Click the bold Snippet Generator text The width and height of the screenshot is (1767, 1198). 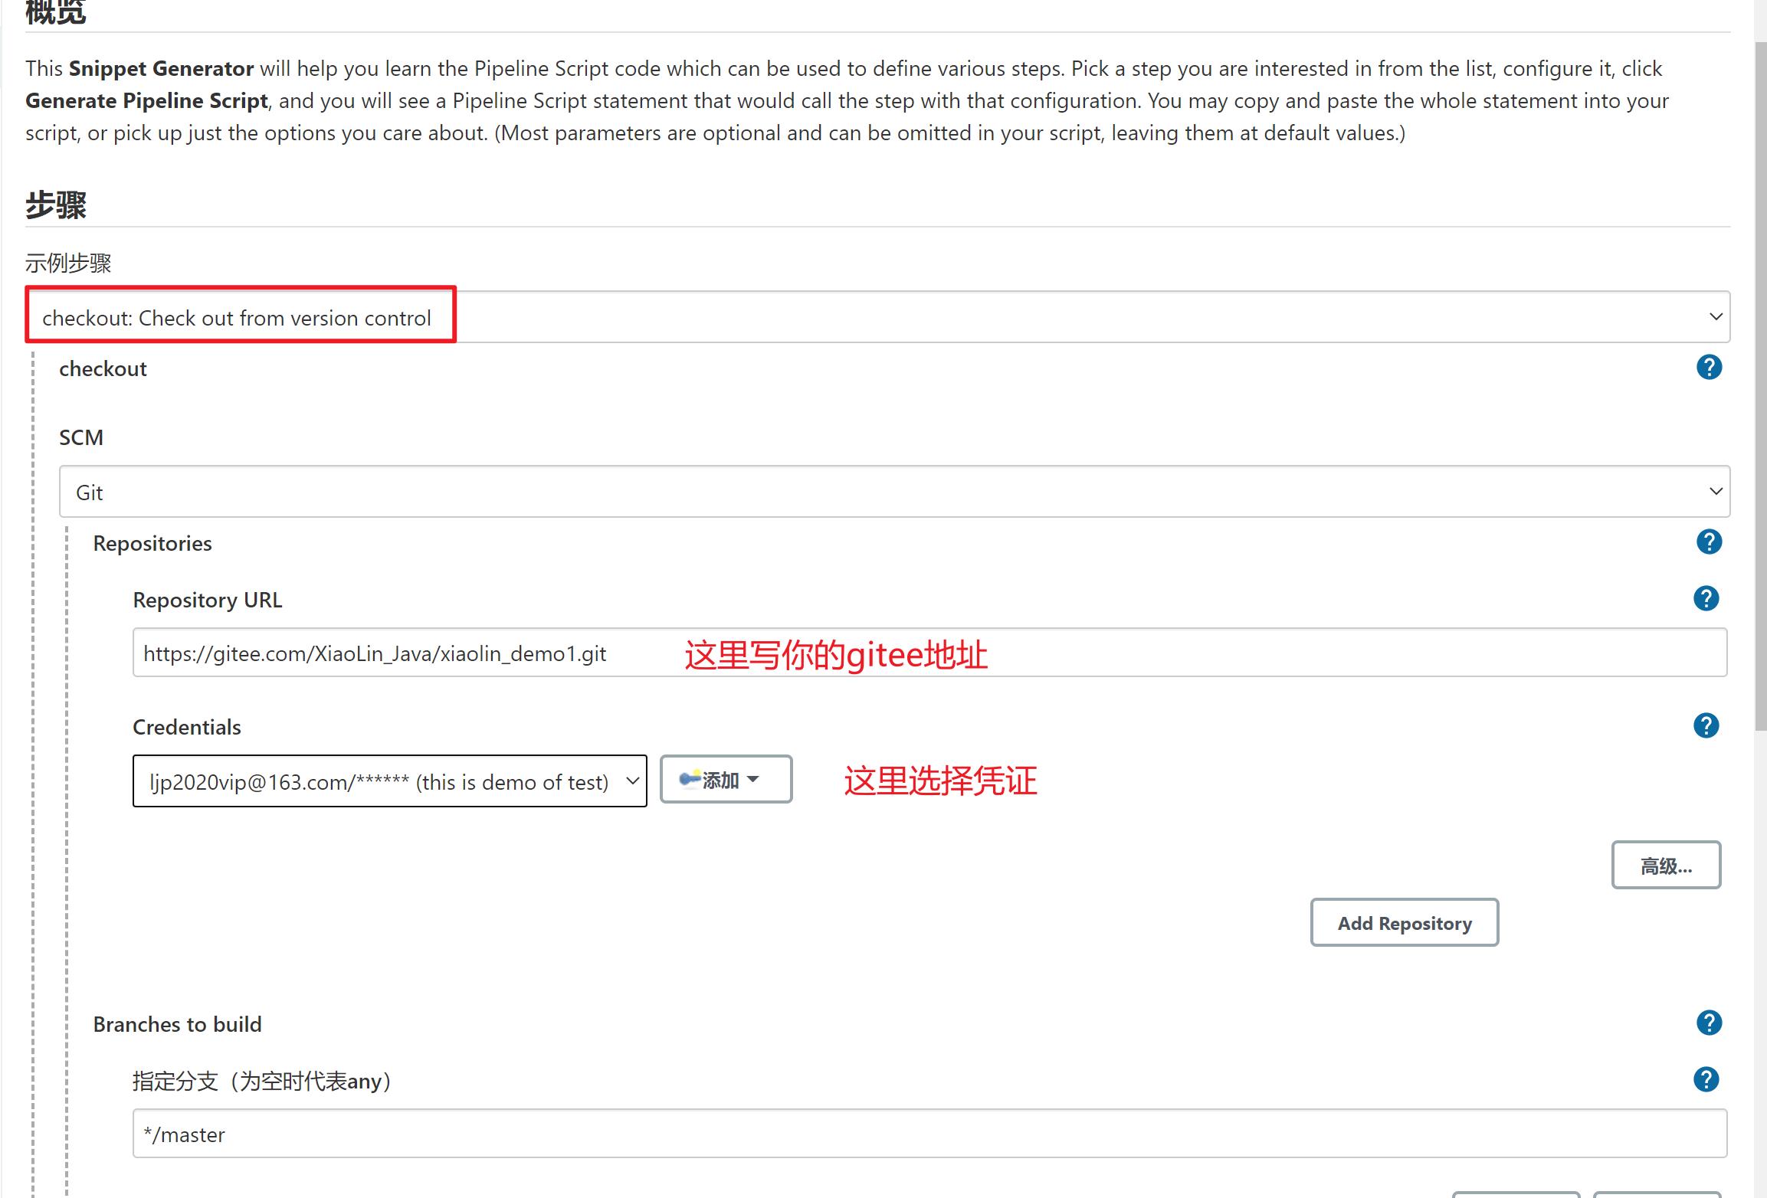[x=161, y=69]
